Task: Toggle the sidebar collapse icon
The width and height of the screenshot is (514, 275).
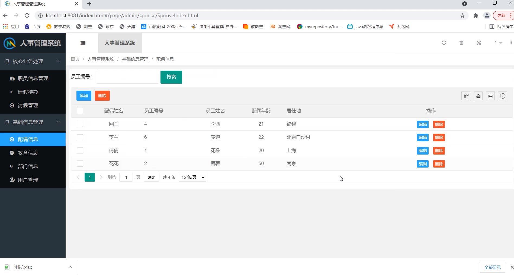Action: click(x=83, y=43)
